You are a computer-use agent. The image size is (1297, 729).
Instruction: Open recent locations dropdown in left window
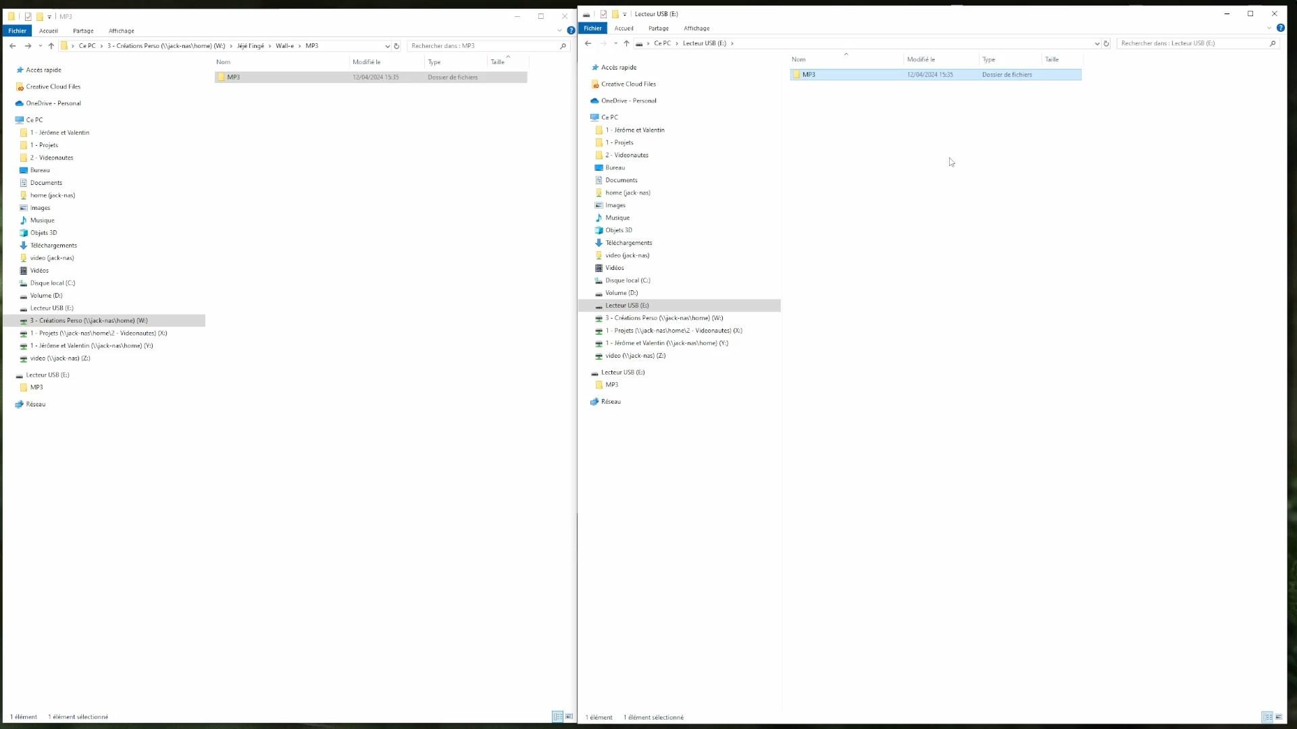pyautogui.click(x=41, y=46)
